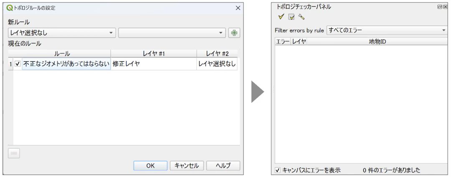Image resolution: width=451 pixels, height=177 pixels.
Task: Click the キャンセル button
Action: (187, 165)
